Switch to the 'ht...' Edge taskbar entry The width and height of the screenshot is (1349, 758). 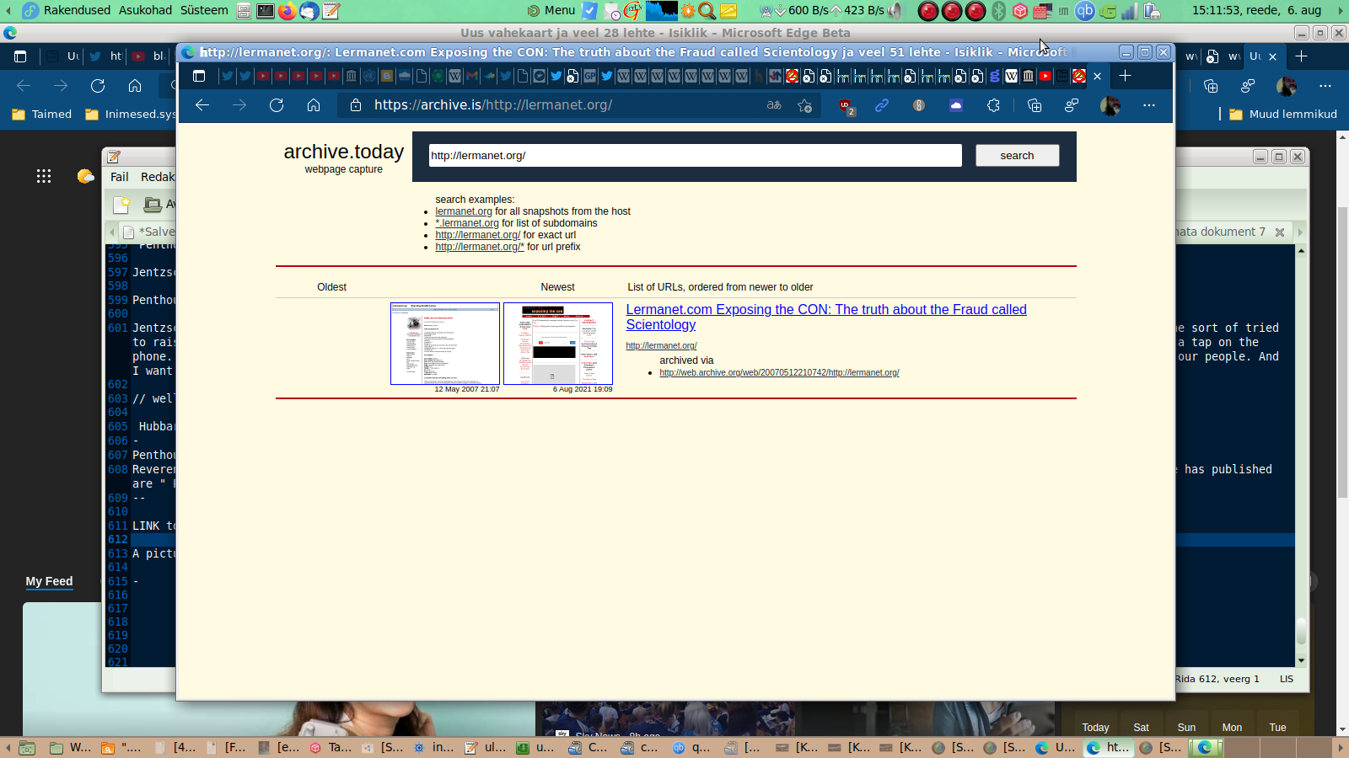(x=1109, y=747)
